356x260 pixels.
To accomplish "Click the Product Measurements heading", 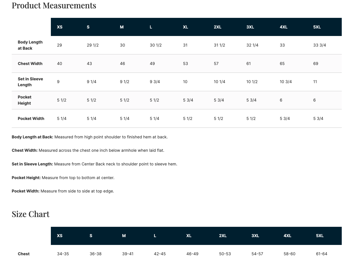I will [54, 5].
